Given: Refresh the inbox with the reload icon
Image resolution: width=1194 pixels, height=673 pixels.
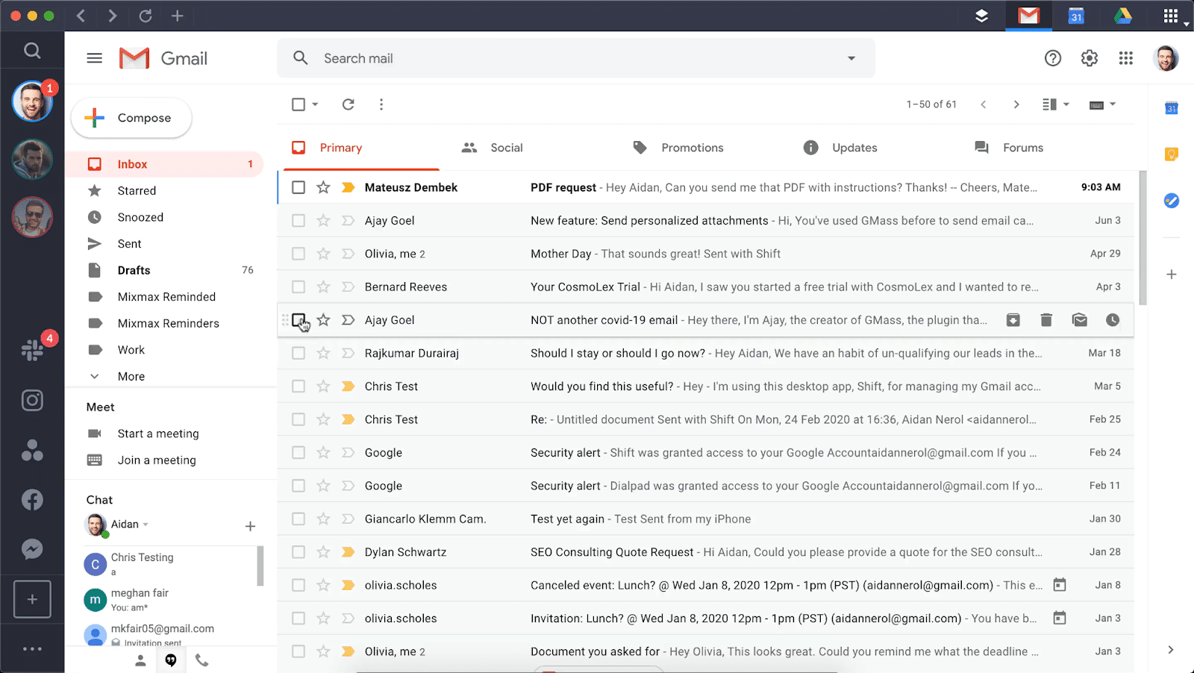Looking at the screenshot, I should coord(348,104).
